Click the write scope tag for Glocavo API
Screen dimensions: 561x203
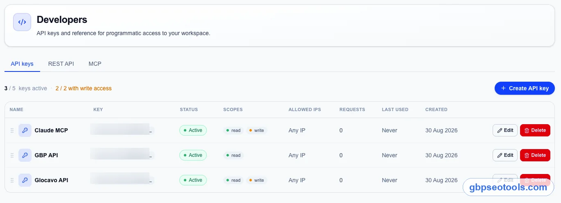(257, 180)
